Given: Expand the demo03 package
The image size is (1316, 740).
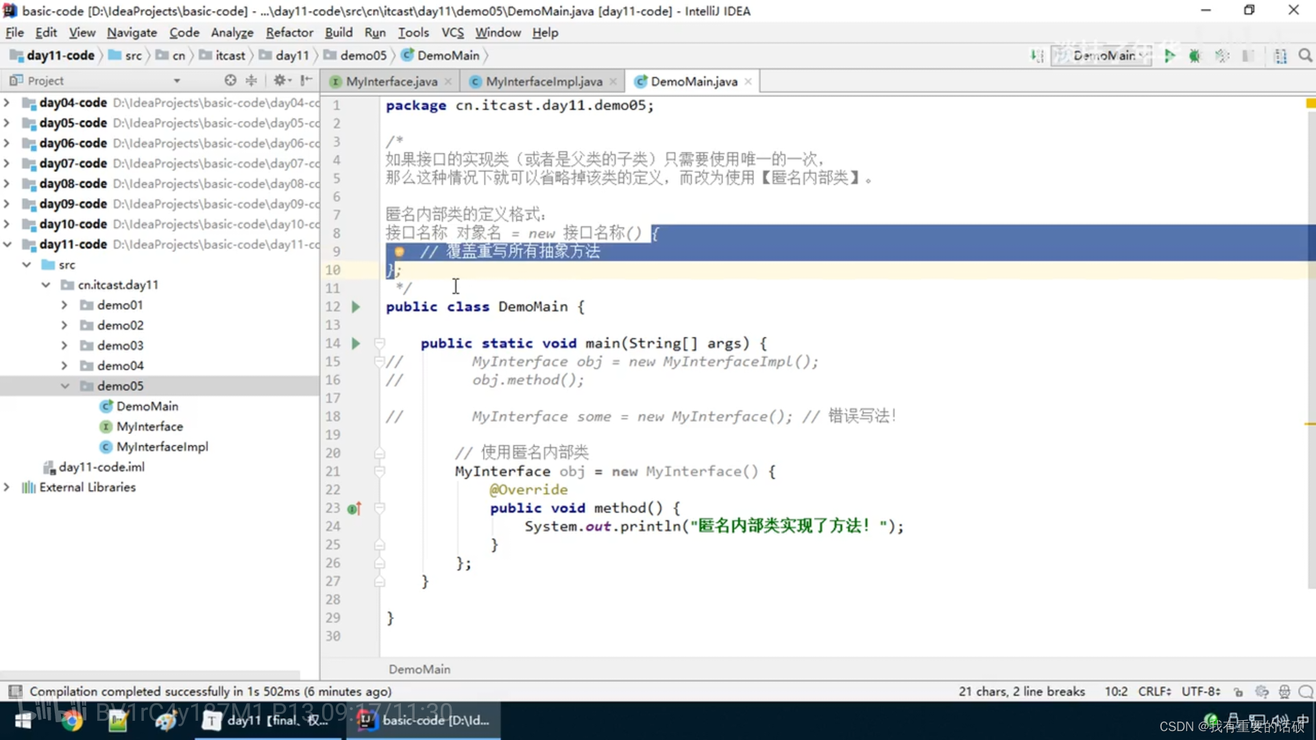Looking at the screenshot, I should [64, 345].
